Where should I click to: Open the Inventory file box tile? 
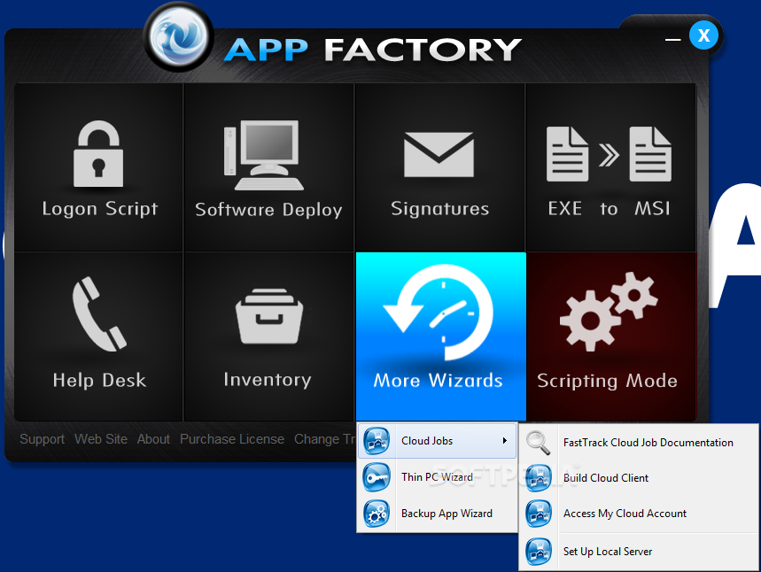click(x=268, y=336)
